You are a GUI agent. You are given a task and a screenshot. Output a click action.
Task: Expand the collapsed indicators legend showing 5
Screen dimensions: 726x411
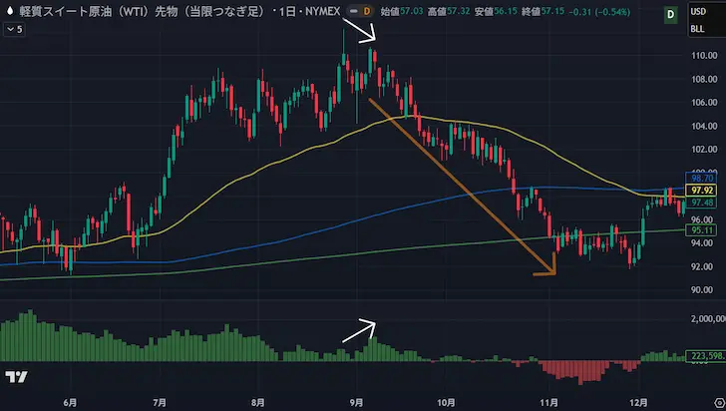click(x=16, y=29)
